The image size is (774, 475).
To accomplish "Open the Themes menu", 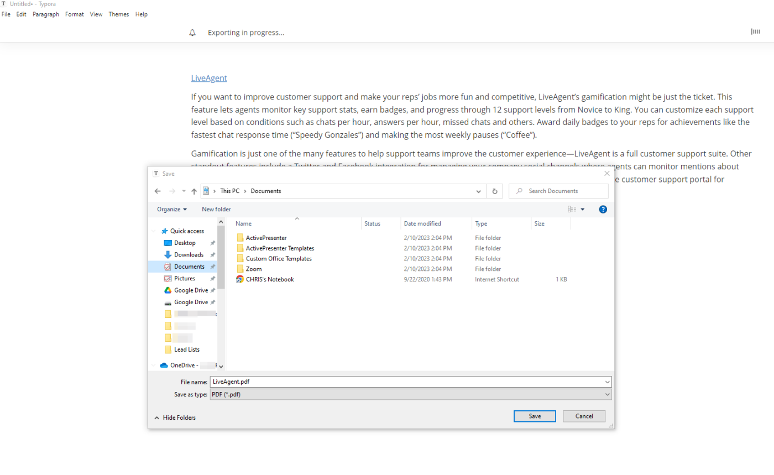I will pyautogui.click(x=119, y=14).
